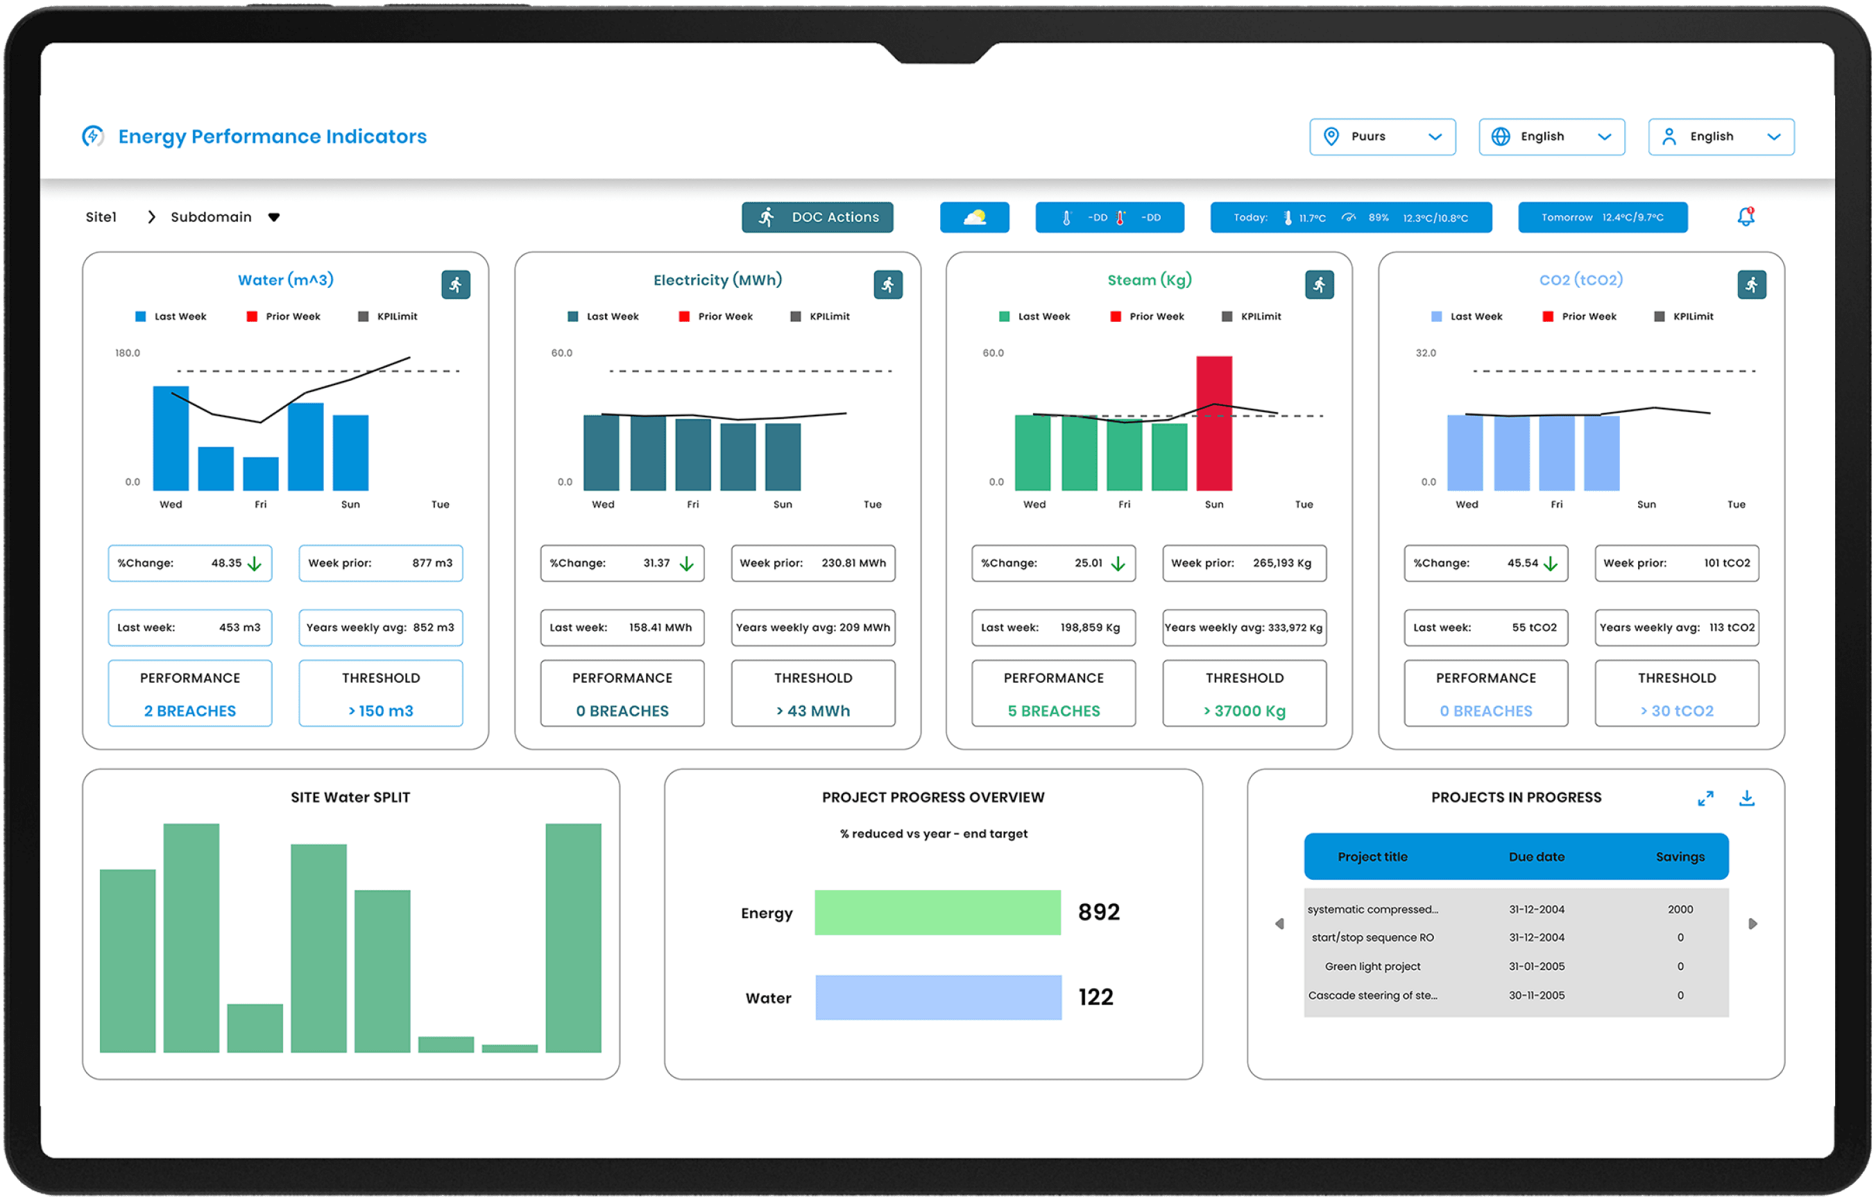Open the Puurs location dropdown
The width and height of the screenshot is (1876, 1199).
pos(1382,137)
